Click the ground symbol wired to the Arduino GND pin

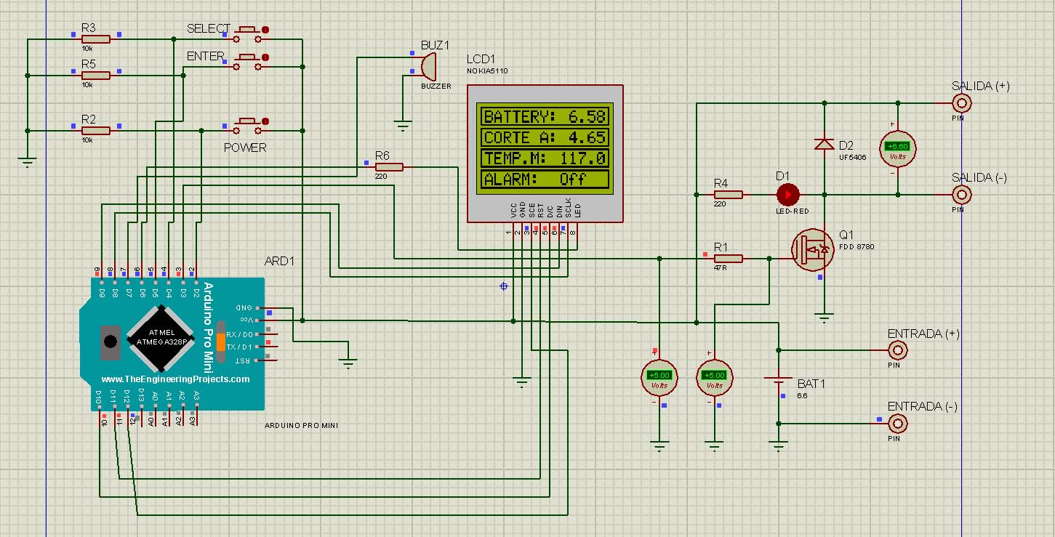pos(348,363)
